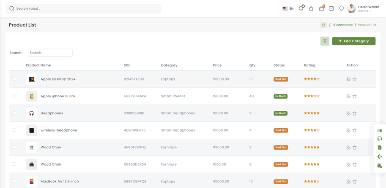Edit the Apple Desktop 2024 product

[x=348, y=79]
